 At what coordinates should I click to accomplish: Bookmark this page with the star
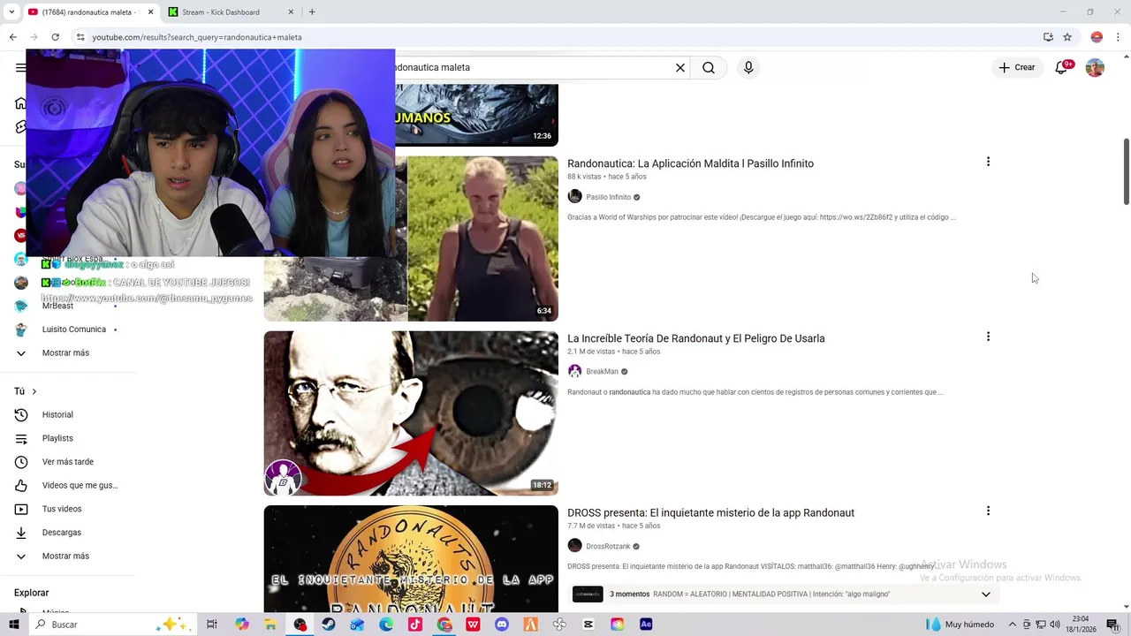1067,37
